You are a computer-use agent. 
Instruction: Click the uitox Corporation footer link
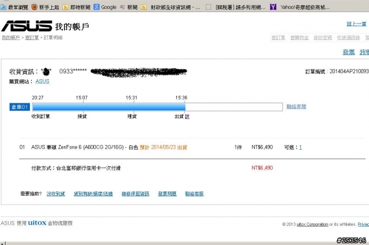tap(312, 224)
